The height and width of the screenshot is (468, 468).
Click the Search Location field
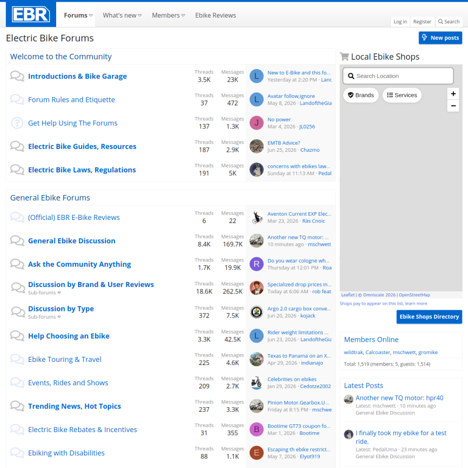coord(398,76)
